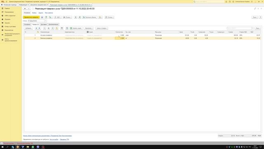
Task: Open the create-based-on dropdown icon
Action: point(50,17)
